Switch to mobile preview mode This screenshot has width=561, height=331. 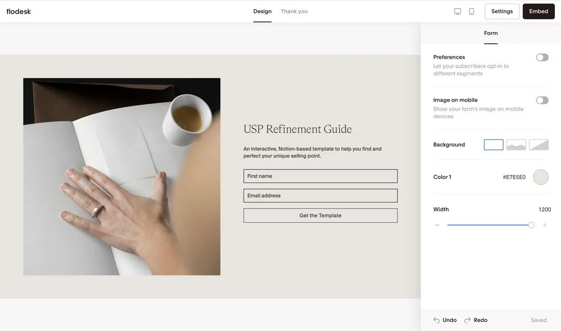click(470, 10)
